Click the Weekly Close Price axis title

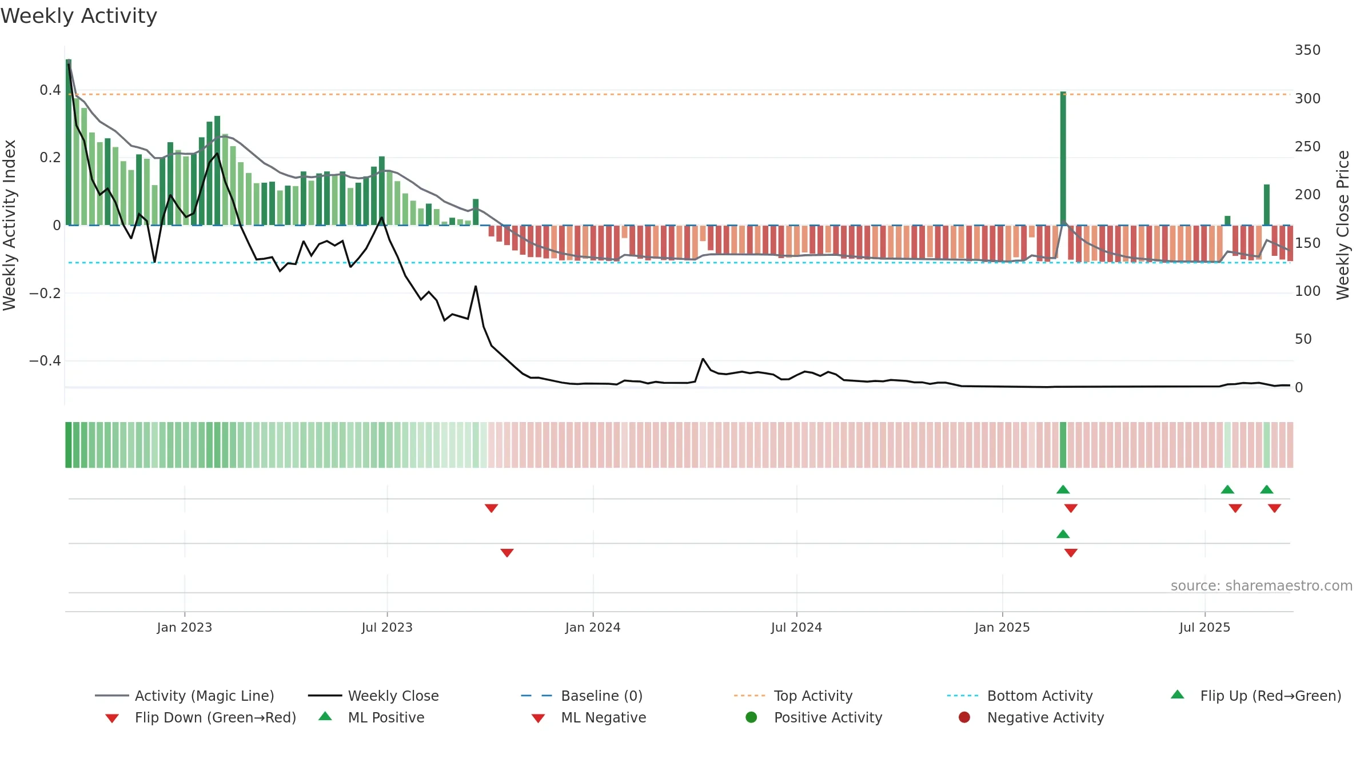tap(1343, 225)
